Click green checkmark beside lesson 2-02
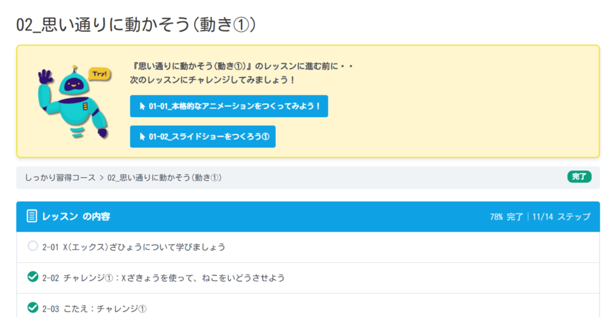 coord(33,277)
